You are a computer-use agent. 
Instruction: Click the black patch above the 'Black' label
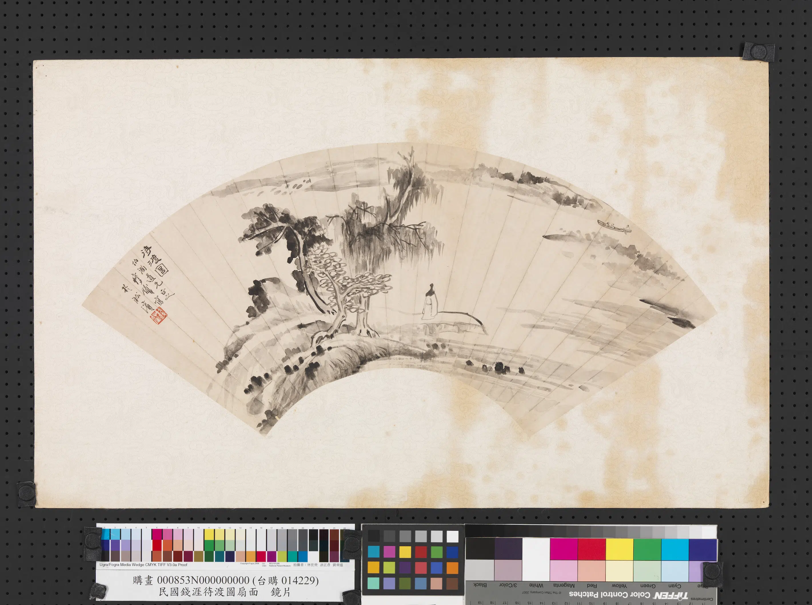pyautogui.click(x=480, y=548)
